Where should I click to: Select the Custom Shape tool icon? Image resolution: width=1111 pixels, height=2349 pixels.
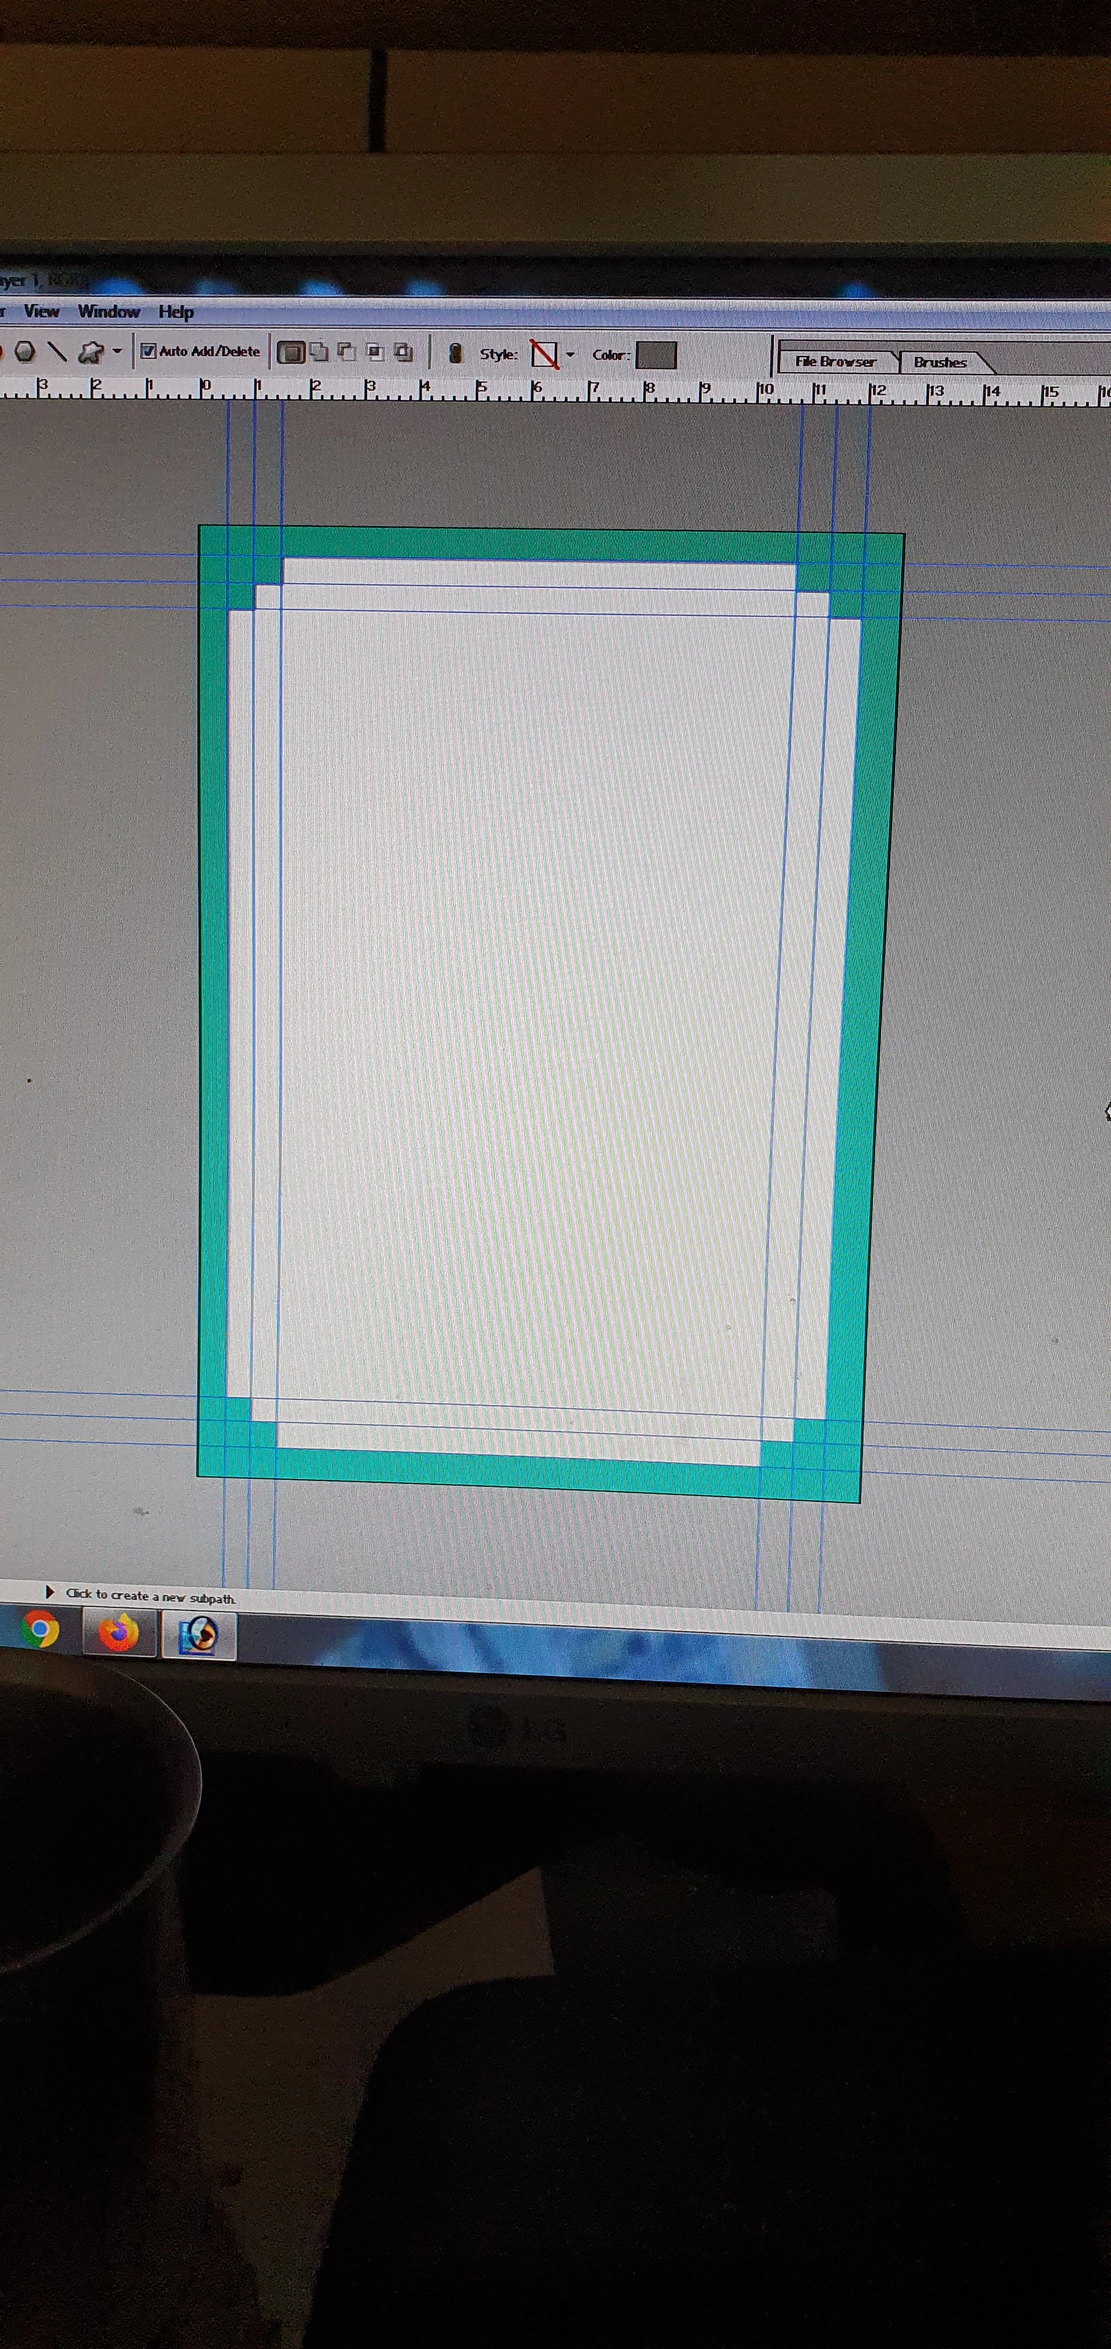click(x=91, y=352)
